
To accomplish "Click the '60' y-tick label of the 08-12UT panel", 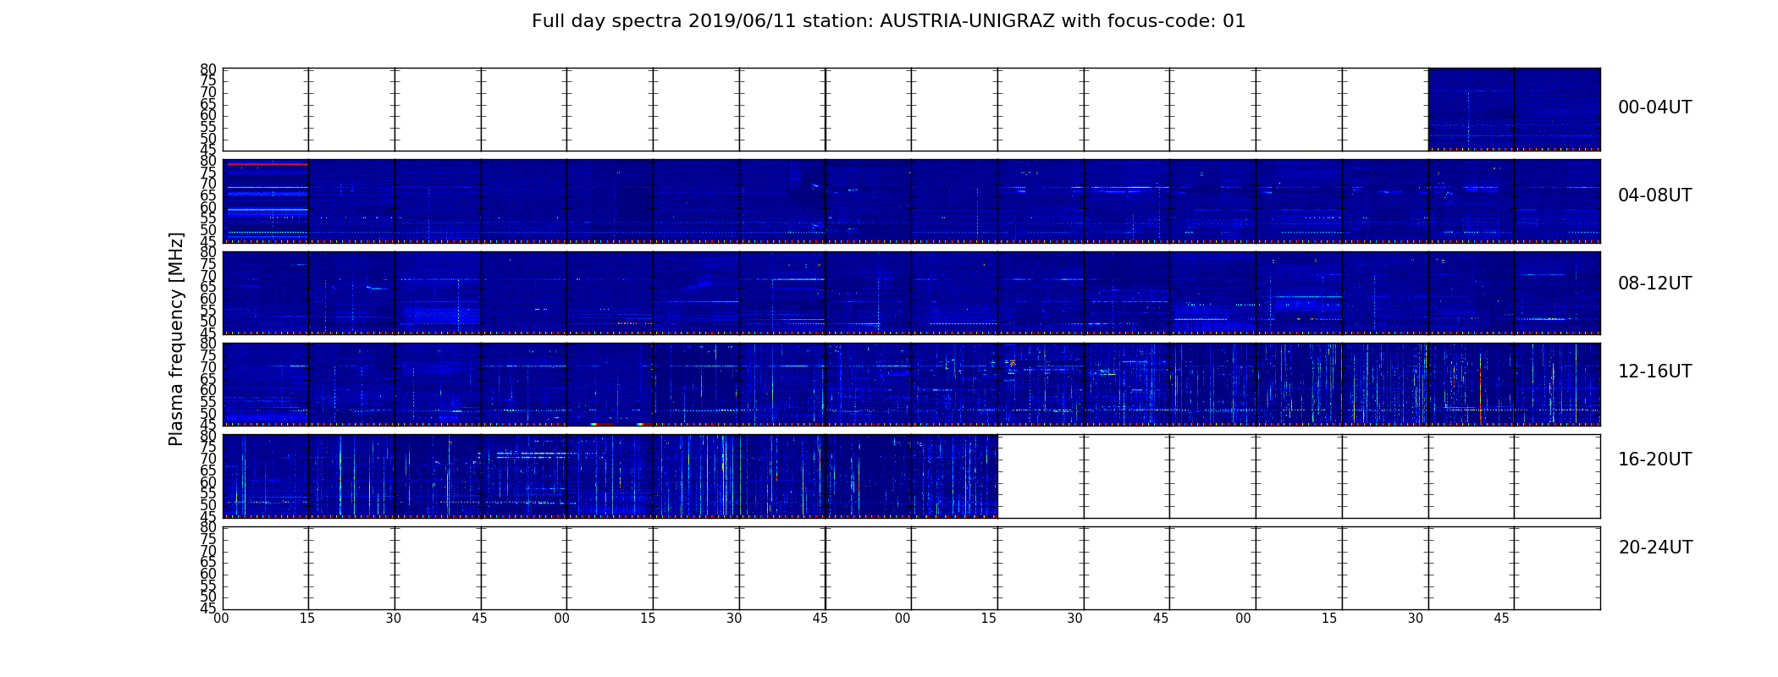I will pyautogui.click(x=208, y=299).
